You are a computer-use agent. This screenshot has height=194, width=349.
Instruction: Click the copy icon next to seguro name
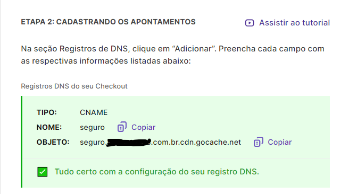pos(122,127)
